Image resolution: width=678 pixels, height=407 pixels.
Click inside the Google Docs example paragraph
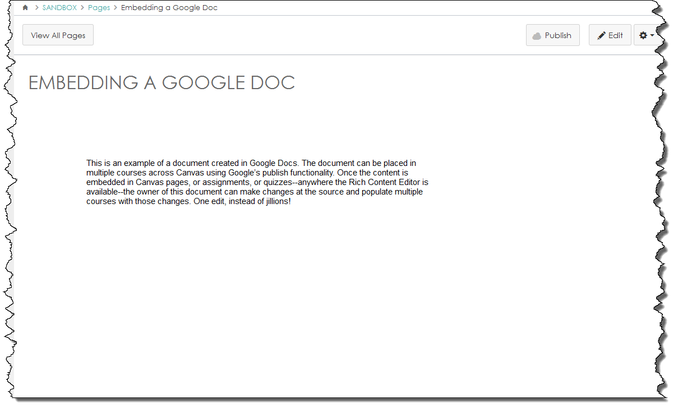coord(257,182)
